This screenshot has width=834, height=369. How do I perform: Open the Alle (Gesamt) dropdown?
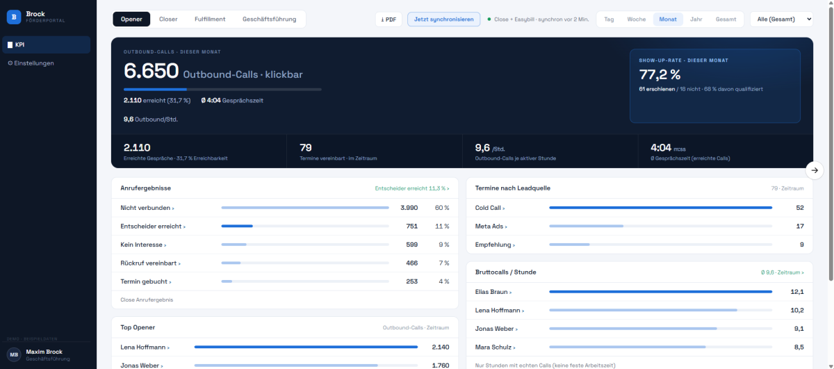pyautogui.click(x=781, y=19)
